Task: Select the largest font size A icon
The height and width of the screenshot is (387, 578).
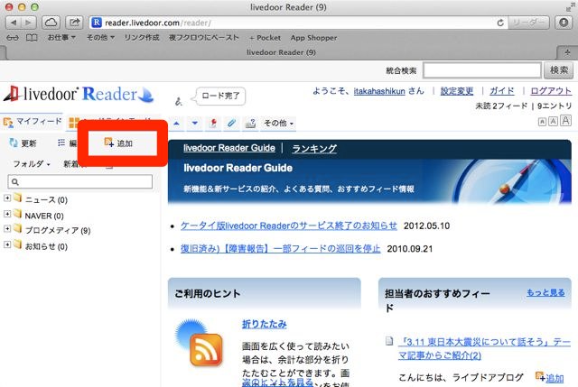Action: pyautogui.click(x=566, y=120)
